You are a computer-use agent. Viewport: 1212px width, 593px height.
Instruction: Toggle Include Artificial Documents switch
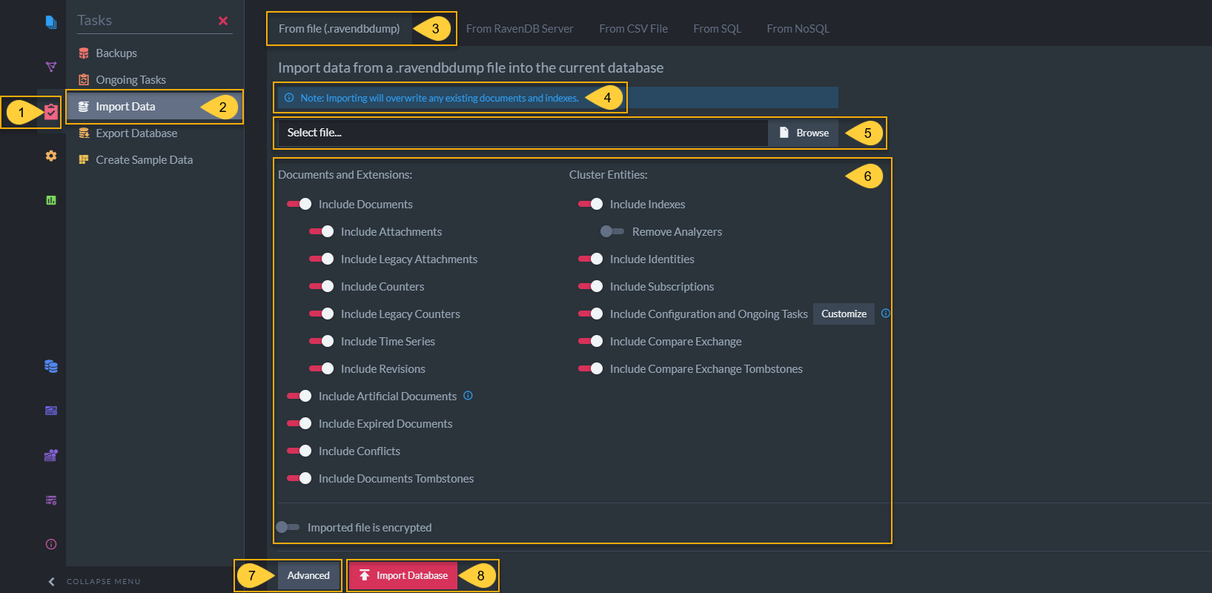point(299,396)
